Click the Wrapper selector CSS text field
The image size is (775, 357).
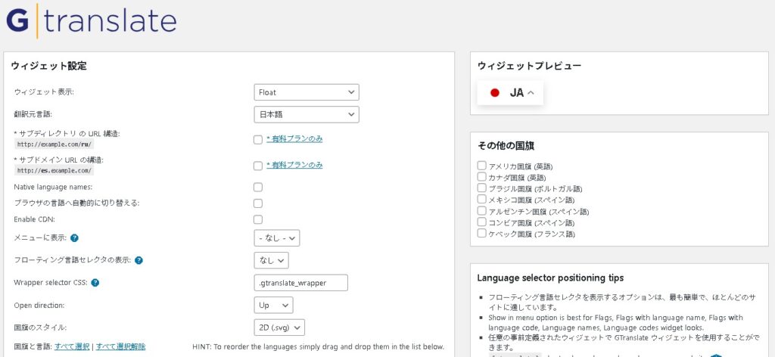point(300,283)
